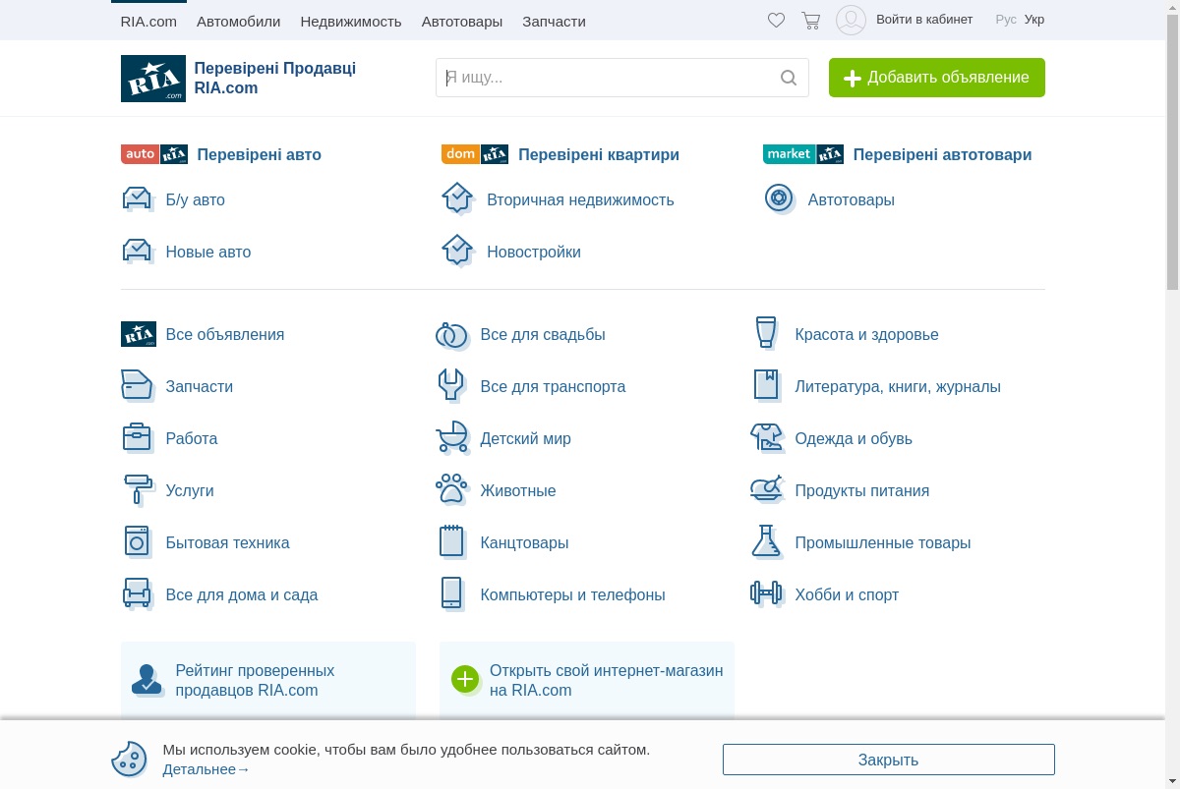Click the search magnifier icon
This screenshot has height=789, width=1180.
point(789,78)
